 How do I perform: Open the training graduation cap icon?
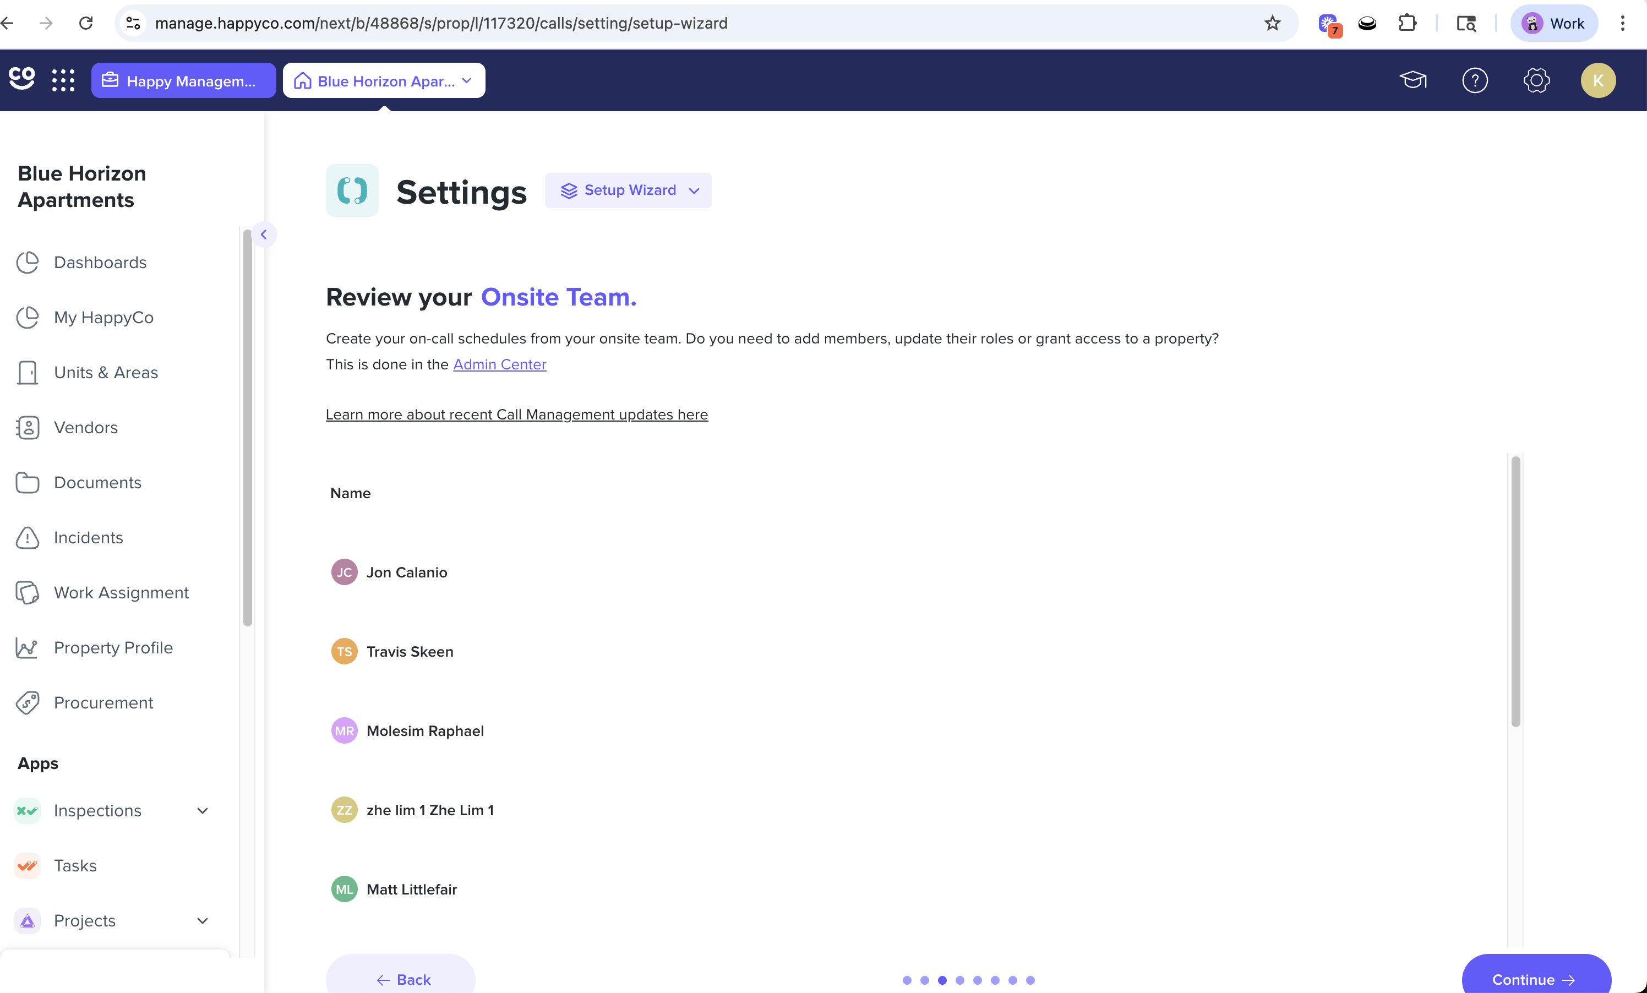pos(1413,80)
